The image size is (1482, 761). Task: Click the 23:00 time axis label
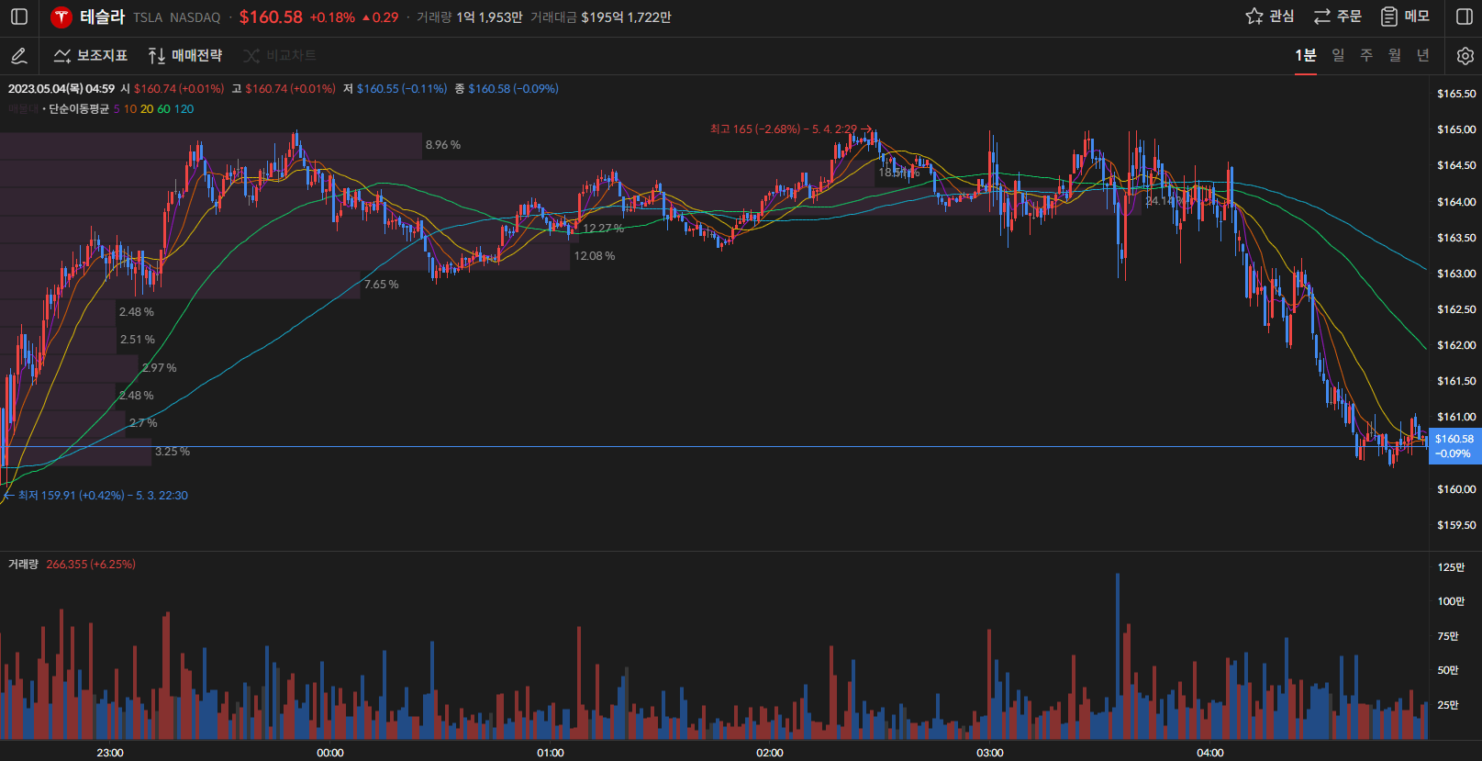click(110, 753)
